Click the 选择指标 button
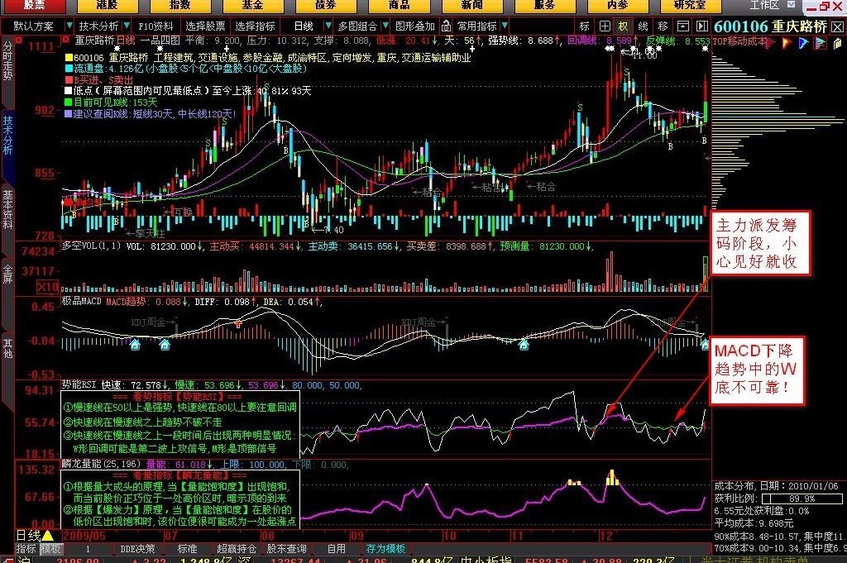This screenshot has width=847, height=563. pyautogui.click(x=255, y=26)
